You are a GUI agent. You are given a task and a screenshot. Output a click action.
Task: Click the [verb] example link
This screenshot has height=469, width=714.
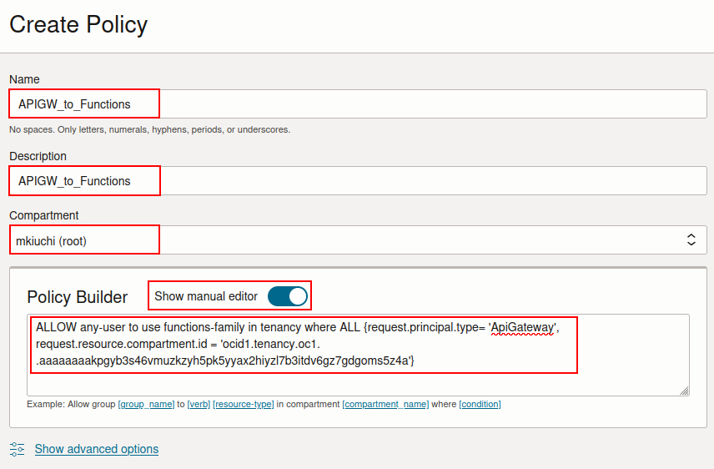[x=199, y=404]
